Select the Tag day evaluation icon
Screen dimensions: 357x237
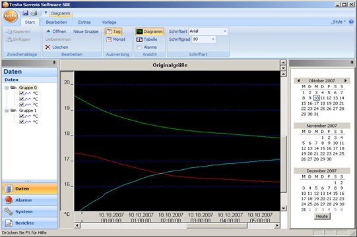tap(109, 32)
